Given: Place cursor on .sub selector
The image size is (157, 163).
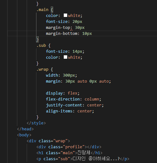Looking at the screenshot, I should click(x=41, y=46).
